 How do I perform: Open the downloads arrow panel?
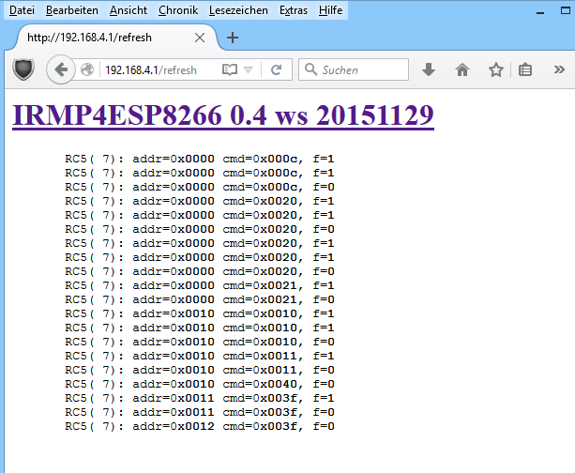click(429, 69)
